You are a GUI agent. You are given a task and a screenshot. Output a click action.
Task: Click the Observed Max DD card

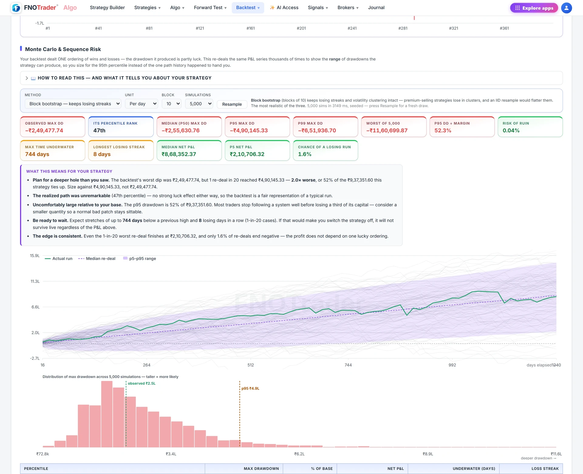click(53, 127)
